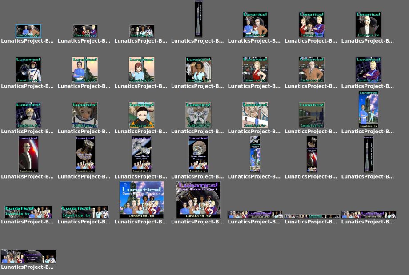The width and height of the screenshot is (409, 275).
Task: Select seated astronaut in white suit thumbnail
Action: (x=198, y=115)
